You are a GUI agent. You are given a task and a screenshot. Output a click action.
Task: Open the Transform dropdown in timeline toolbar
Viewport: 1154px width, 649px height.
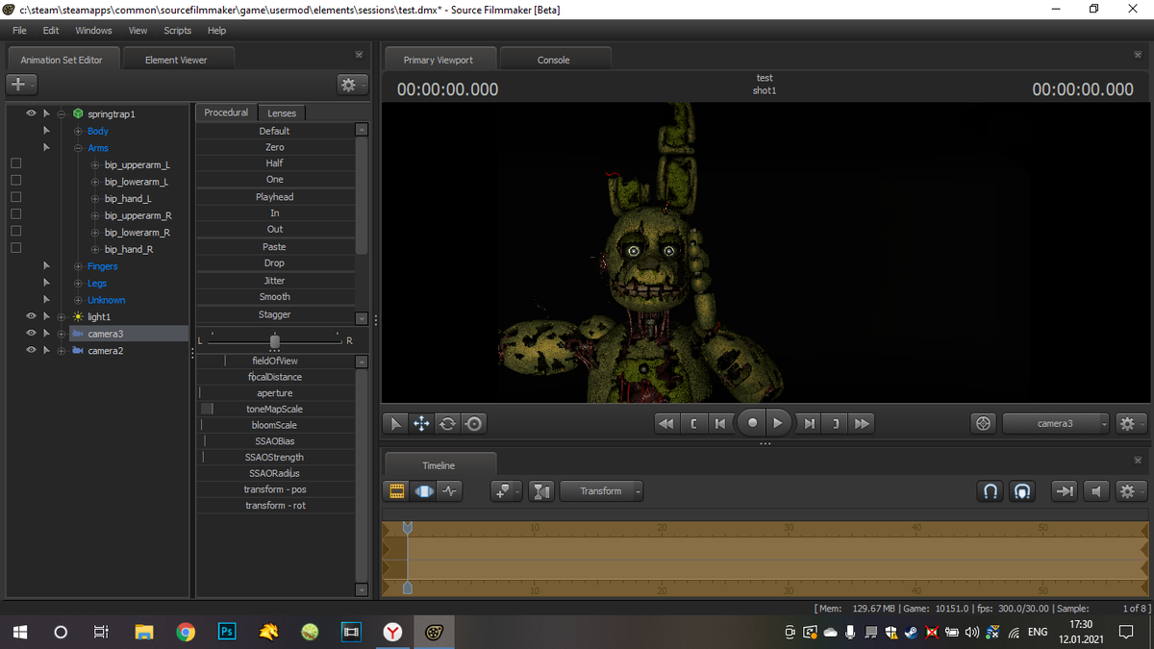coord(601,490)
